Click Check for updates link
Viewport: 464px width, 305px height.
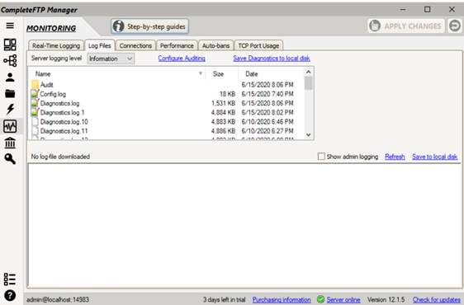(x=437, y=300)
